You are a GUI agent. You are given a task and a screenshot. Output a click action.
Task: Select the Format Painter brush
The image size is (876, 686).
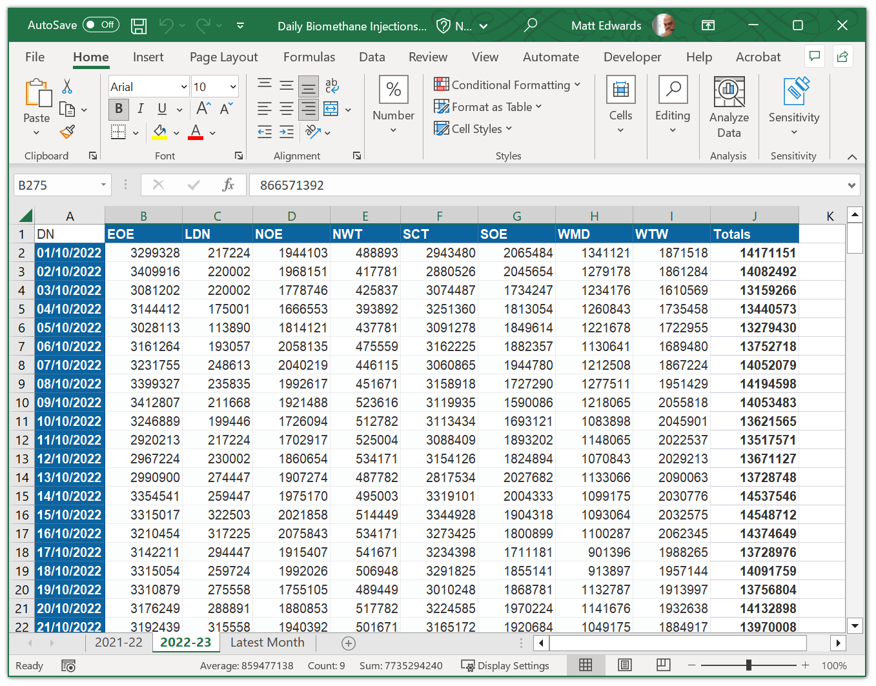67,132
